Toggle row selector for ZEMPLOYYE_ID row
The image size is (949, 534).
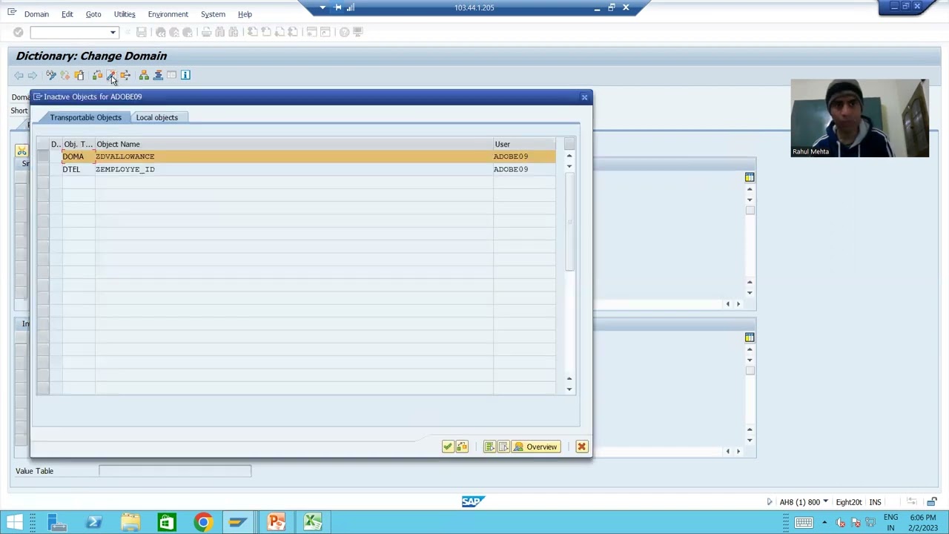(43, 169)
